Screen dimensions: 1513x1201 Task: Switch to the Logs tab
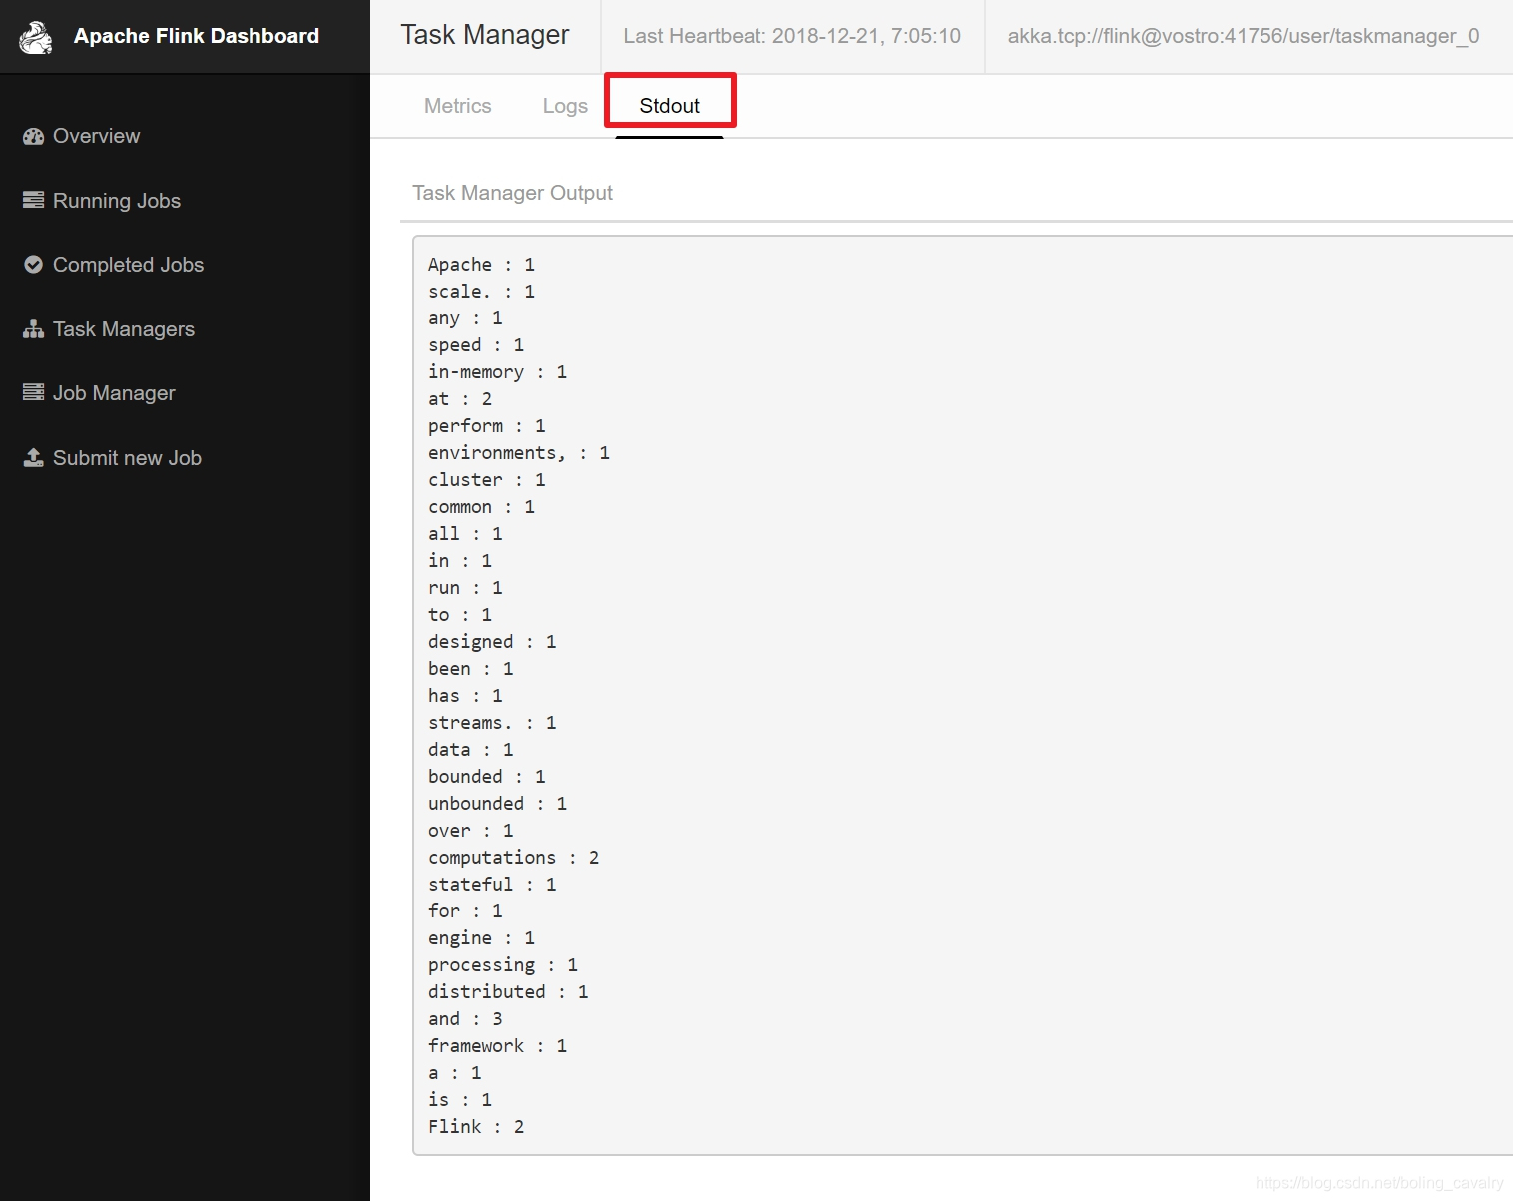coord(565,106)
